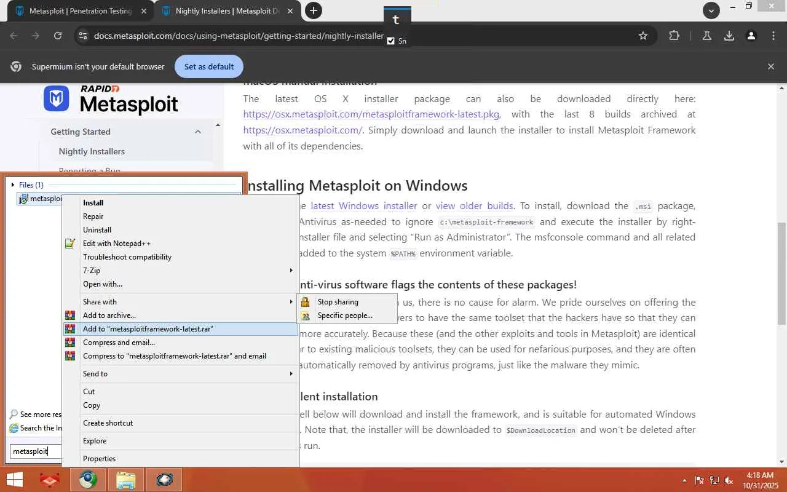
Task: Open Nightly Installers in the docs sidebar
Action: (x=92, y=151)
